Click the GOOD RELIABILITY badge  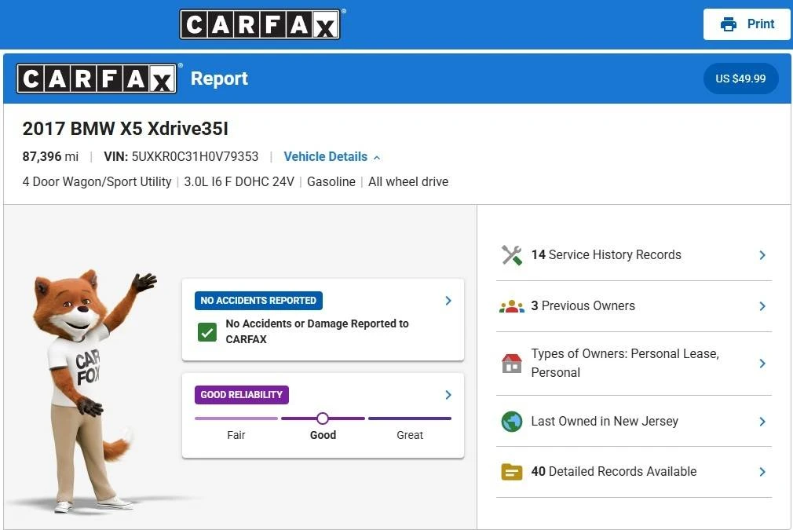click(x=241, y=394)
